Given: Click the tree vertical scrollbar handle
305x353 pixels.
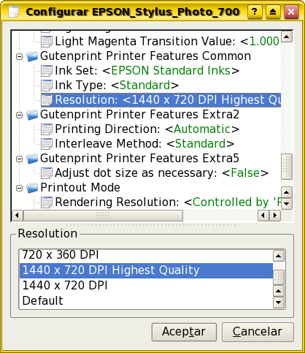Looking at the screenshot, I should coord(287,167).
